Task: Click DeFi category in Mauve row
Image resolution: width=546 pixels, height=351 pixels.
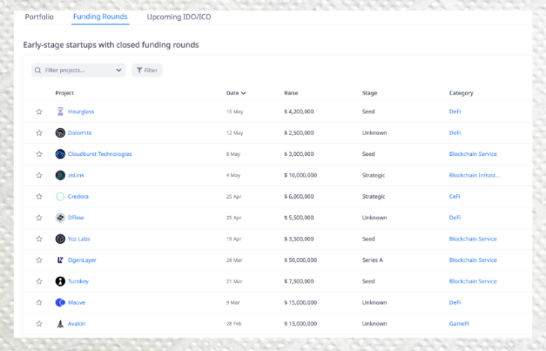Action: (x=455, y=302)
